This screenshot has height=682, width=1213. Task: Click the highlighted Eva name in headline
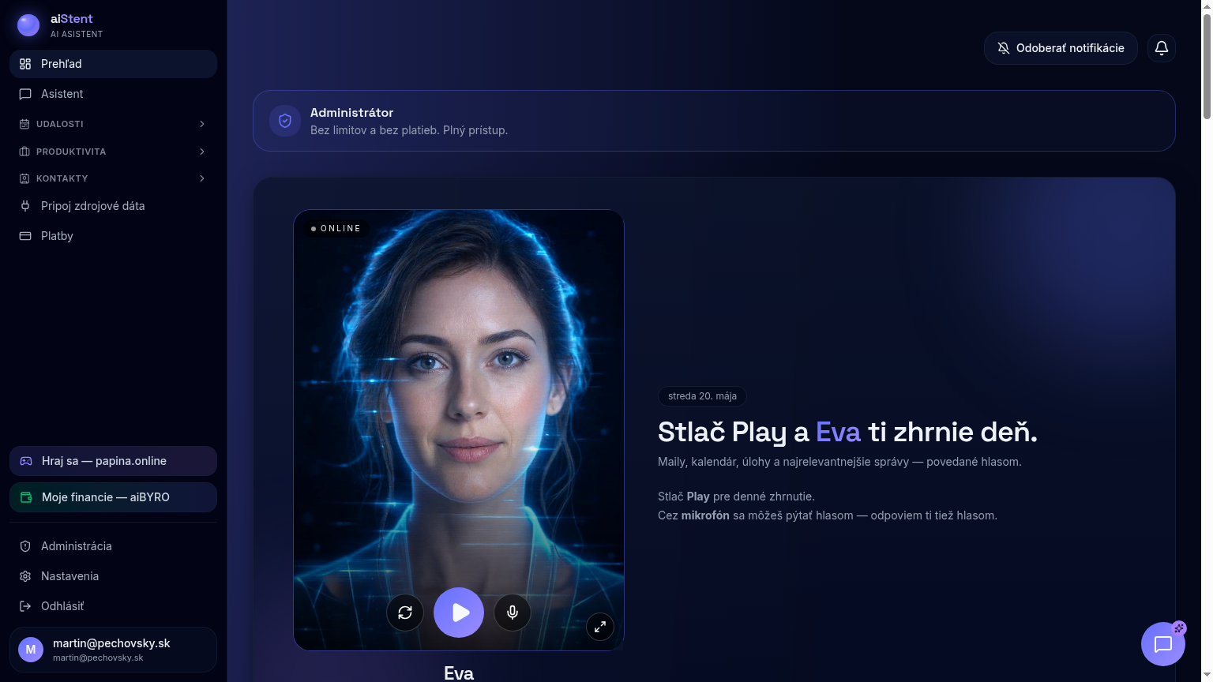838,432
